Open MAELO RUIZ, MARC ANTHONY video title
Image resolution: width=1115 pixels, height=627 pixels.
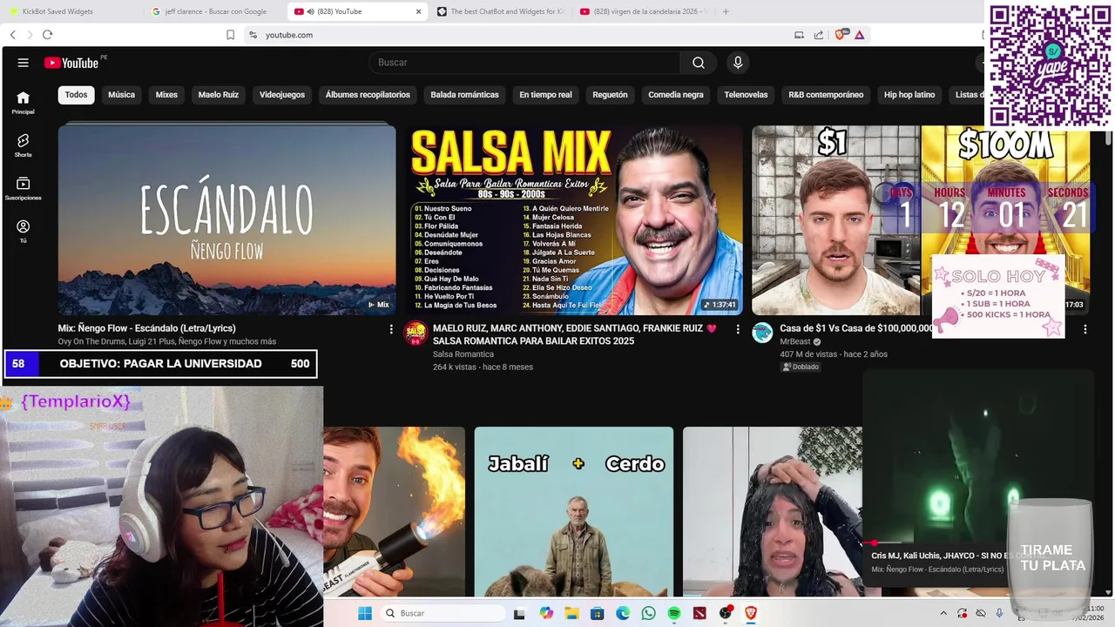[575, 334]
